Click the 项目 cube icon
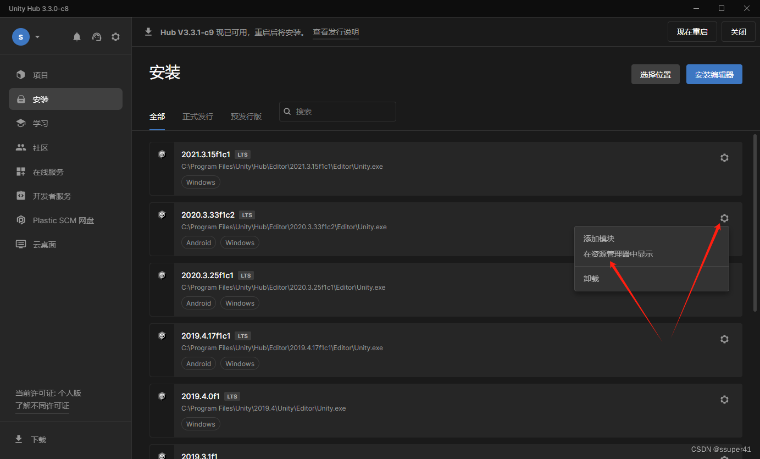The height and width of the screenshot is (459, 760). [21, 75]
